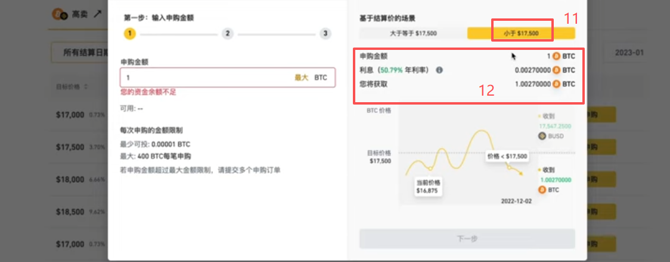This screenshot has width=670, height=262.
Task: Click 最少可投: 0.00001 BTC text
Action: point(156,144)
